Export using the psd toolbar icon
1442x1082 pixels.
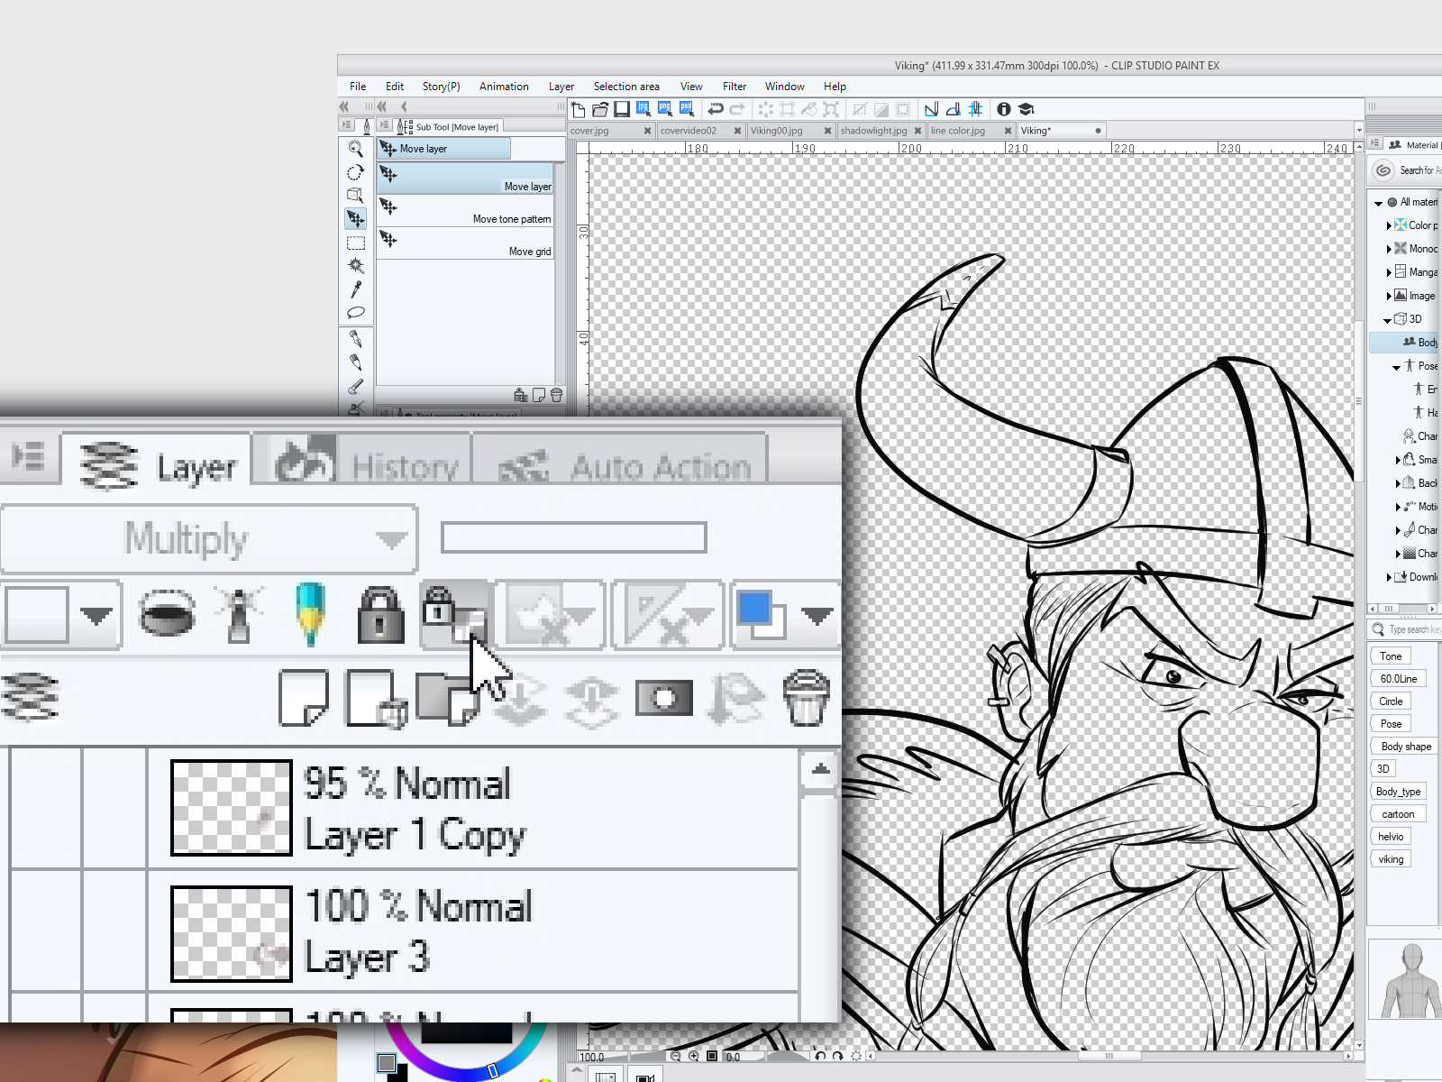click(687, 109)
